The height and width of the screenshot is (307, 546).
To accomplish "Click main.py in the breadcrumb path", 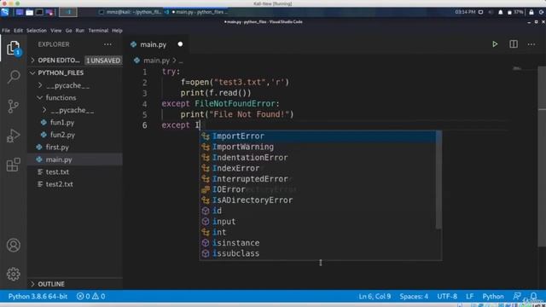I will [x=156, y=61].
